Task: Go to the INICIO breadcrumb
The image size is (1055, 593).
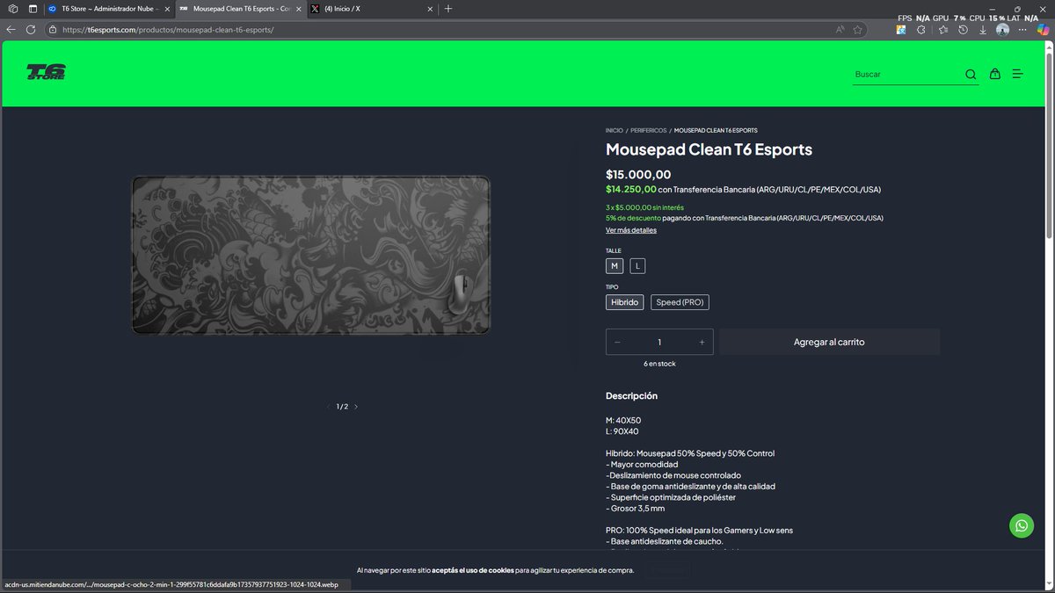Action: [615, 130]
